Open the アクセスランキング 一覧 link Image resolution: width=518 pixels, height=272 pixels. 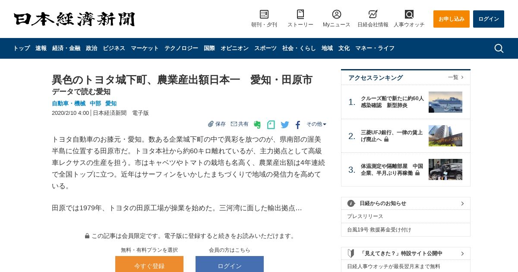click(x=456, y=77)
